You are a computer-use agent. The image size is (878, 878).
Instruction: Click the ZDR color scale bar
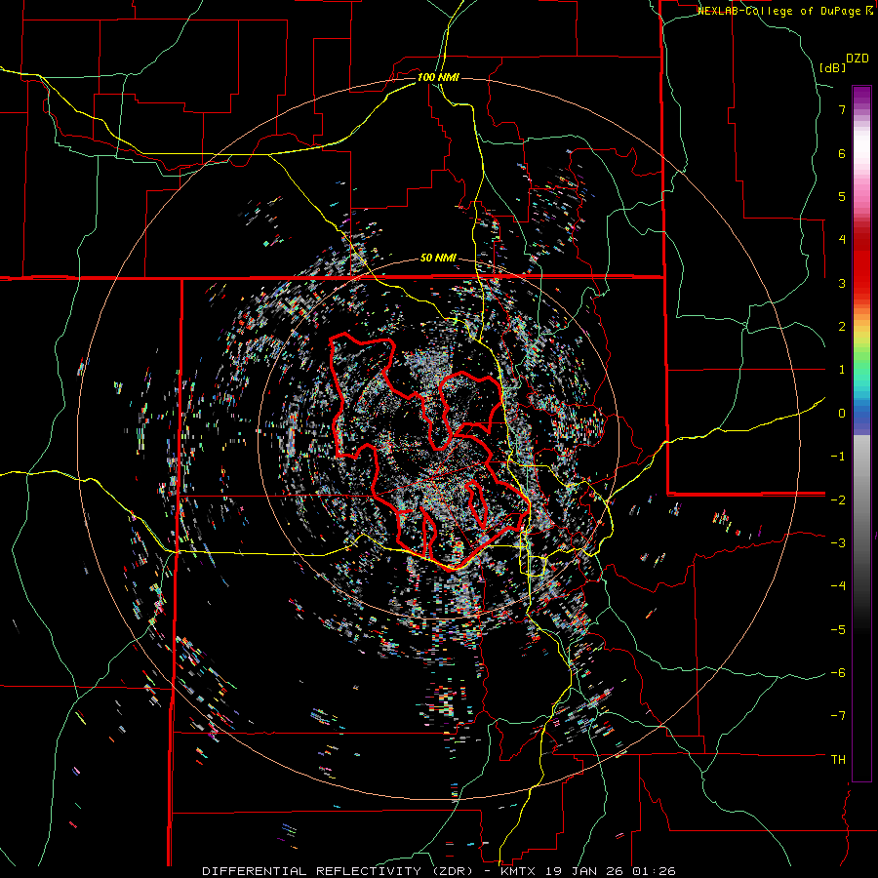point(861,433)
